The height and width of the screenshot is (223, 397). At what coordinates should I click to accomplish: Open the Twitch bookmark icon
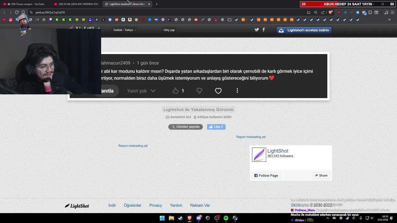tap(51, 20)
